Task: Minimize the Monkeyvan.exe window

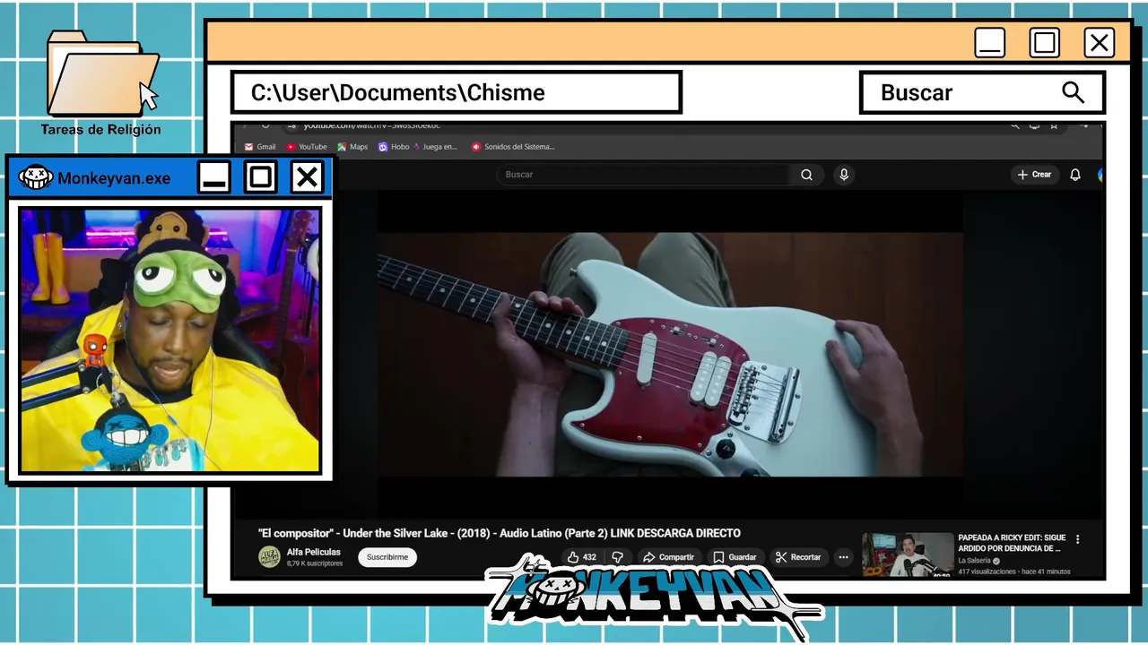Action: coord(213,177)
